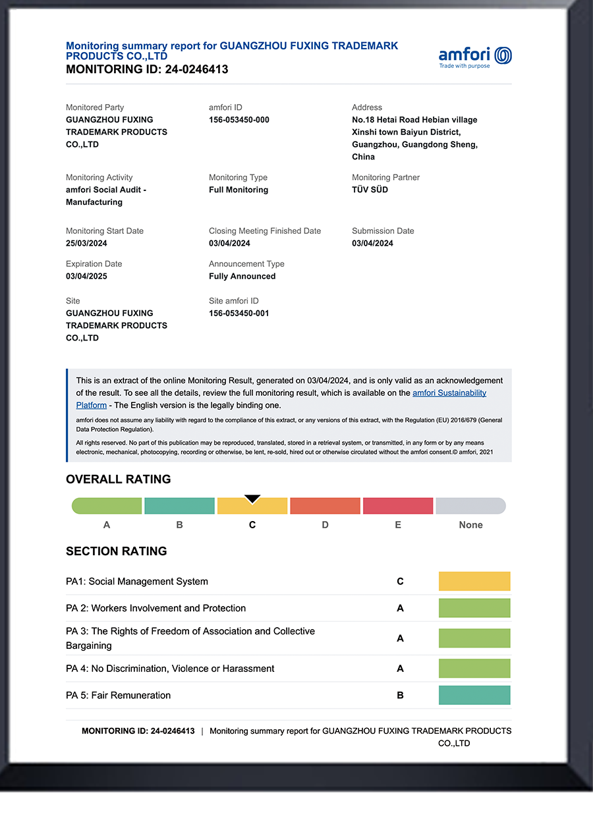
Task: Click the black rating pointer triangle
Action: [x=252, y=499]
